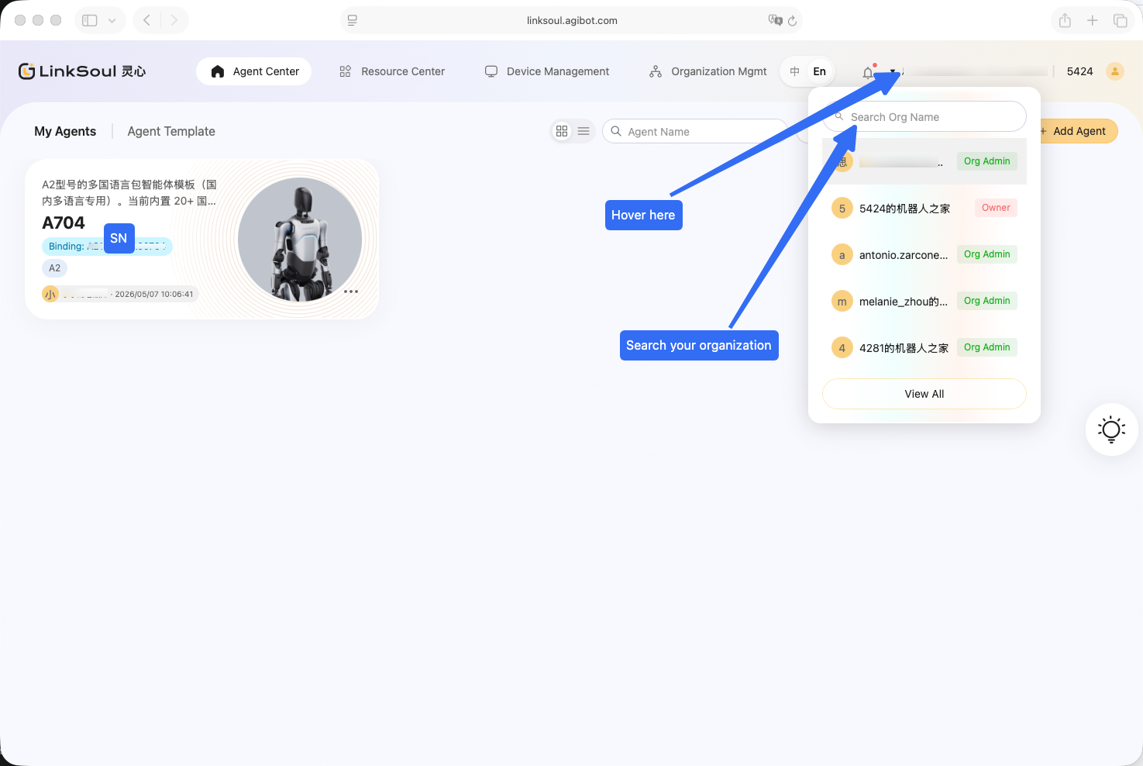Reload the page

pos(792,21)
